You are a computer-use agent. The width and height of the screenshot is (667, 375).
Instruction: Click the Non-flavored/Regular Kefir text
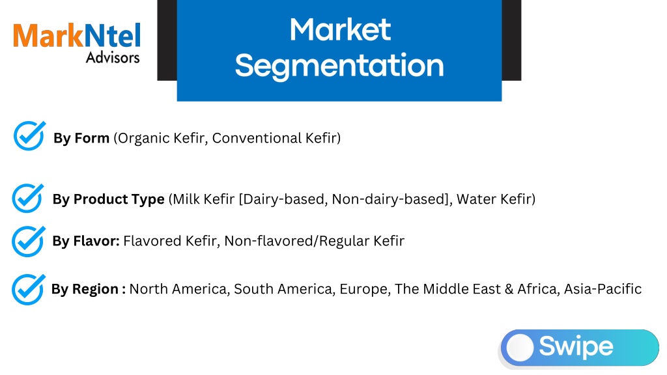(315, 241)
